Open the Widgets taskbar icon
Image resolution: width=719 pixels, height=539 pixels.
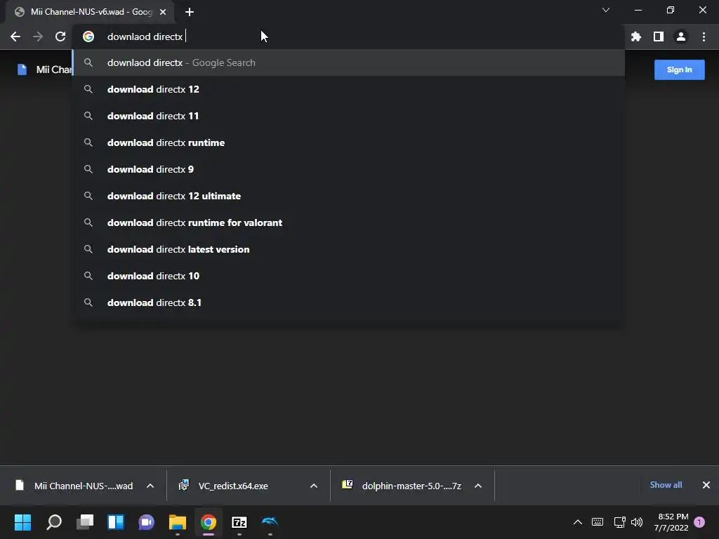pos(116,522)
